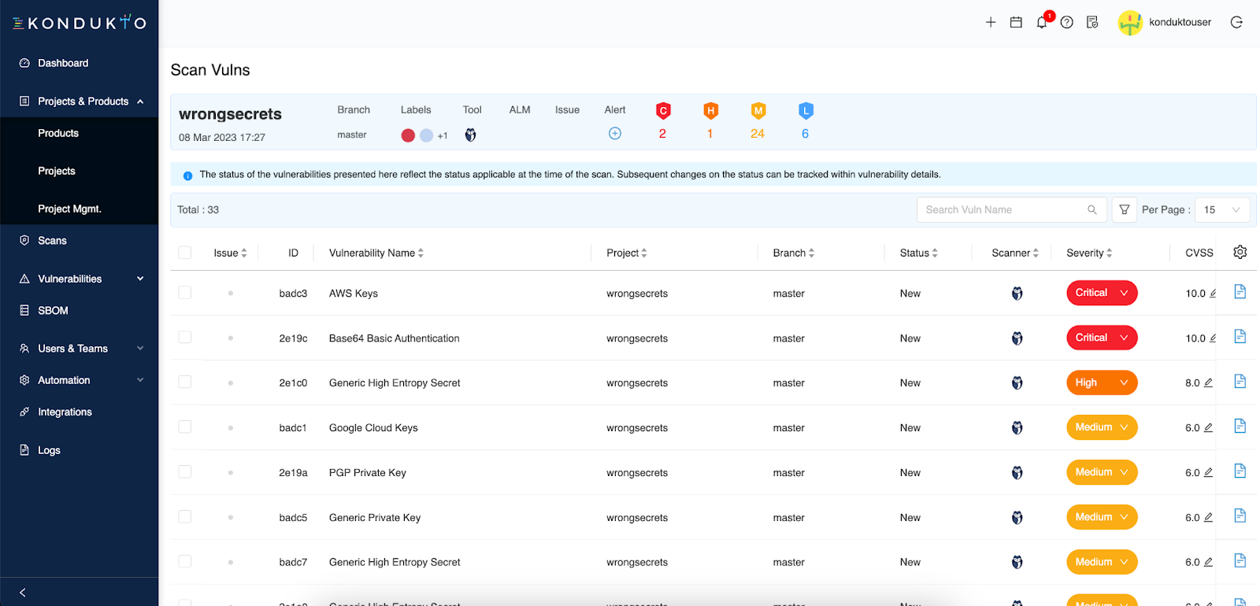Viewport: 1260px width, 606px height.
Task: Open table column settings gear
Action: tap(1240, 252)
